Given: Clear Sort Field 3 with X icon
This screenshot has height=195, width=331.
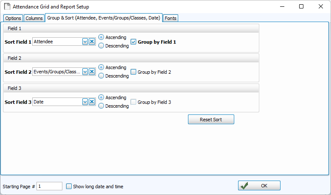Looking at the screenshot, I should [x=92, y=102].
